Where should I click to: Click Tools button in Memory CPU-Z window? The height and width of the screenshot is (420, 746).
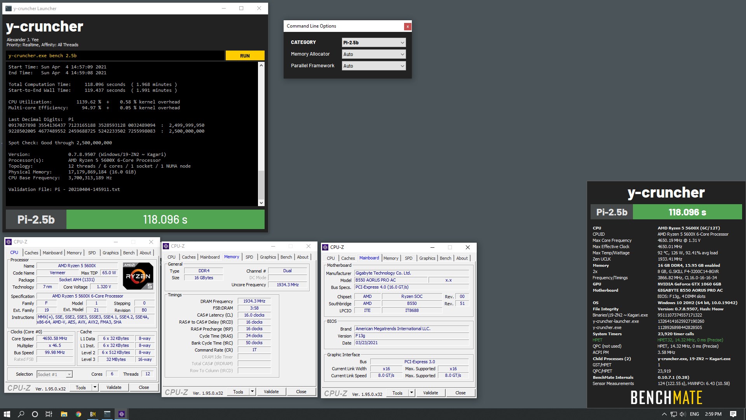[238, 392]
